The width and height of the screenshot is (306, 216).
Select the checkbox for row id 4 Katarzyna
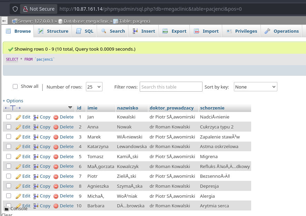(9, 147)
